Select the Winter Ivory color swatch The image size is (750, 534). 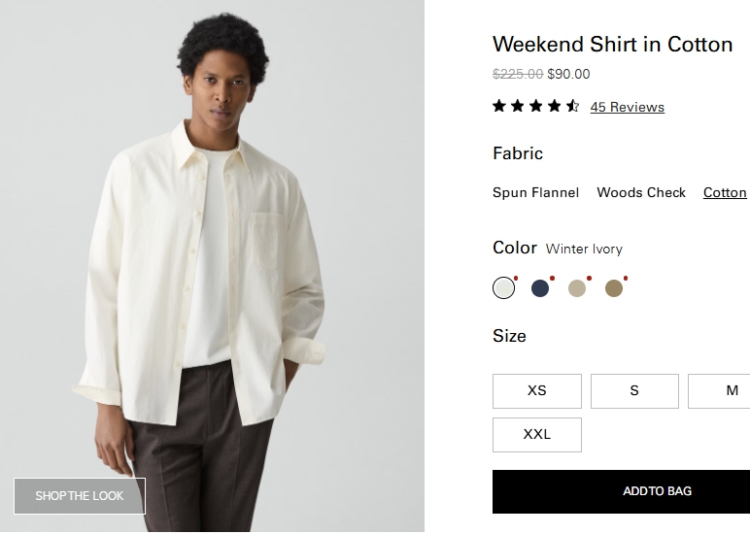503,288
